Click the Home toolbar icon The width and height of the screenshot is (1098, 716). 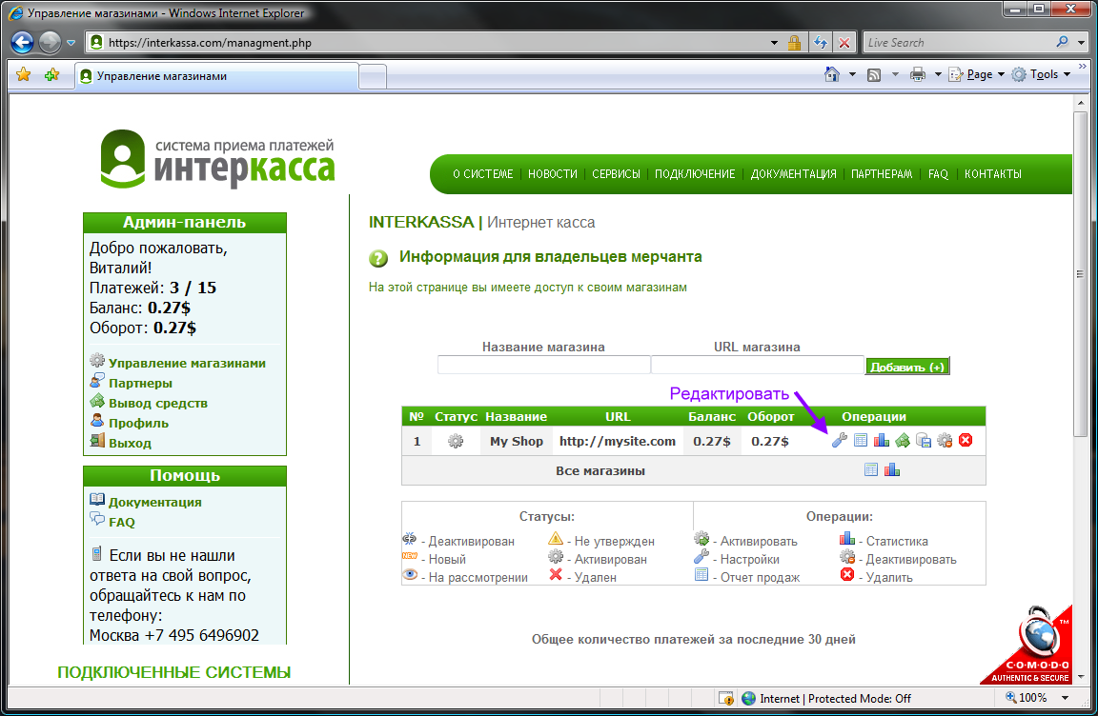(832, 74)
